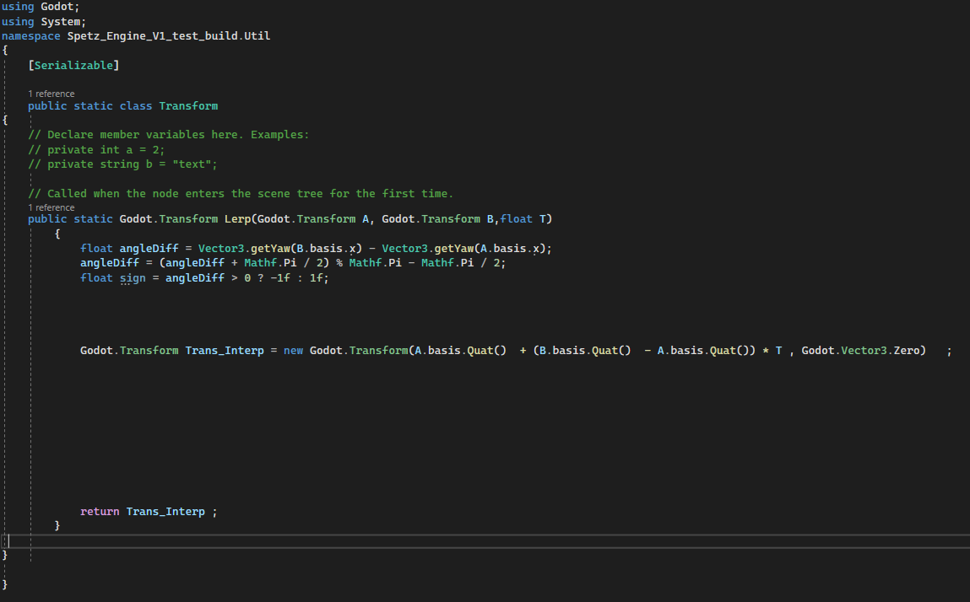Click the "return" keyword

pos(100,512)
